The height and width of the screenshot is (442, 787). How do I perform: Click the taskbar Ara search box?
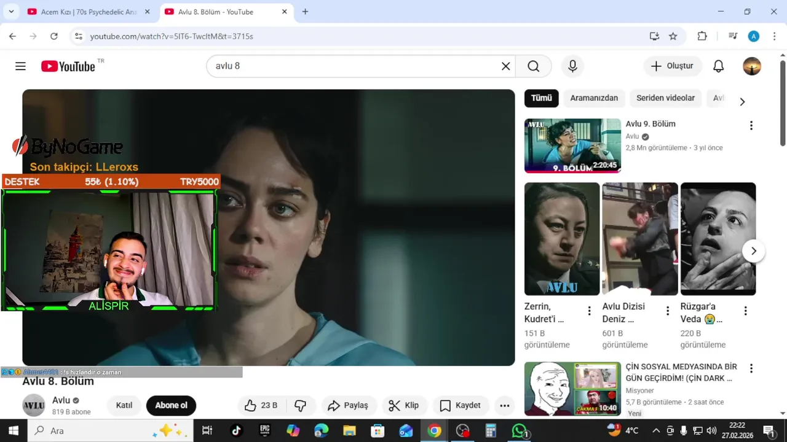click(x=111, y=430)
